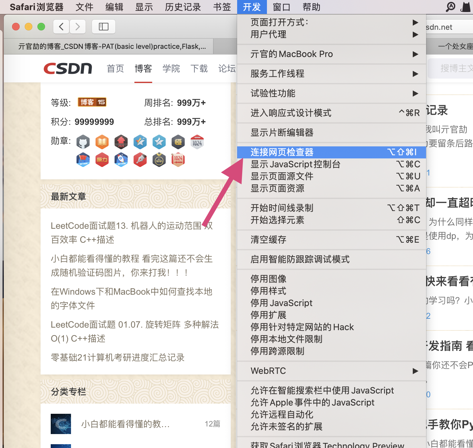
Task: Open article LeetCode面试题 01.07 旋转矩阵
Action: click(135, 331)
